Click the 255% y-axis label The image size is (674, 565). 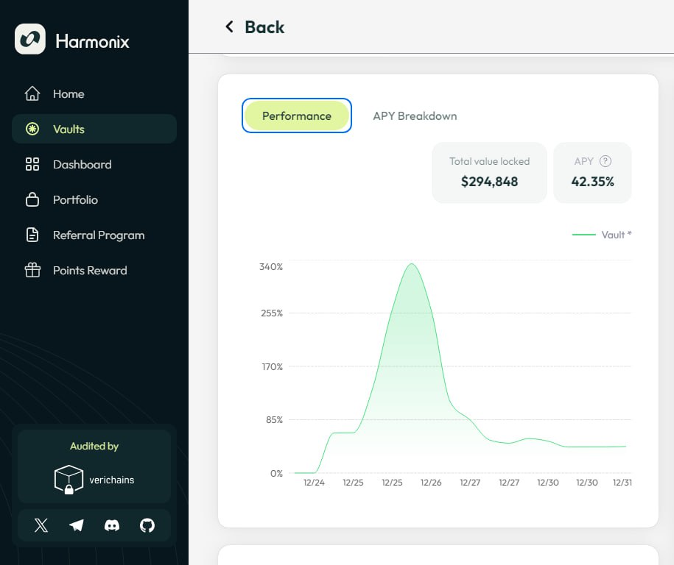coord(272,313)
